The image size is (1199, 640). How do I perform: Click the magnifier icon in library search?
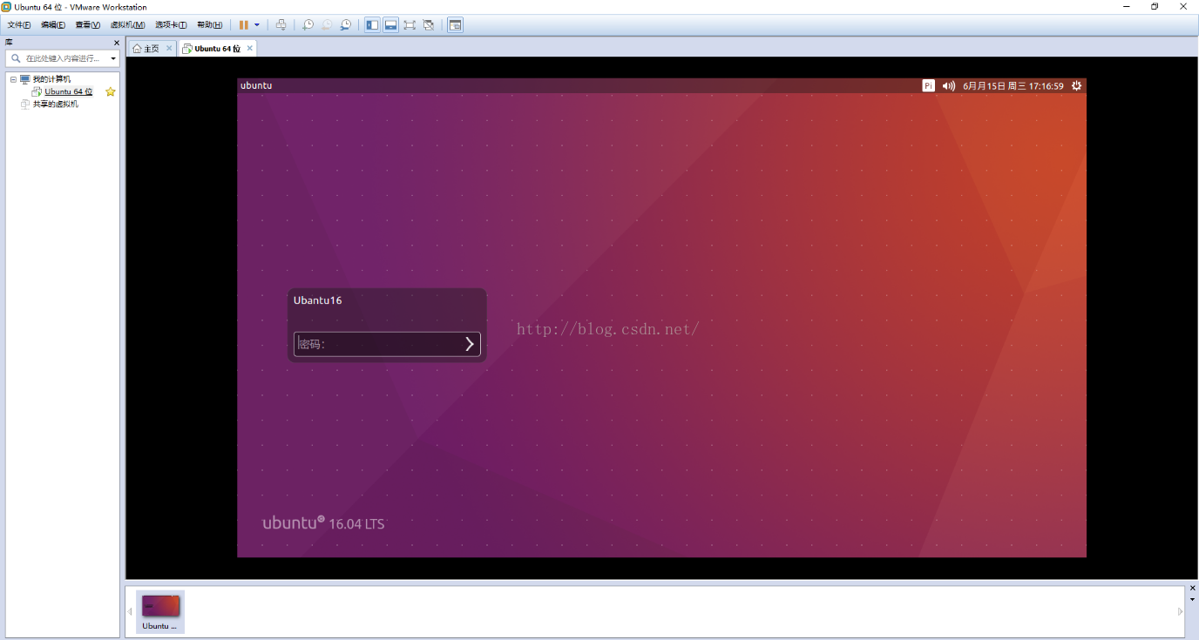click(16, 58)
